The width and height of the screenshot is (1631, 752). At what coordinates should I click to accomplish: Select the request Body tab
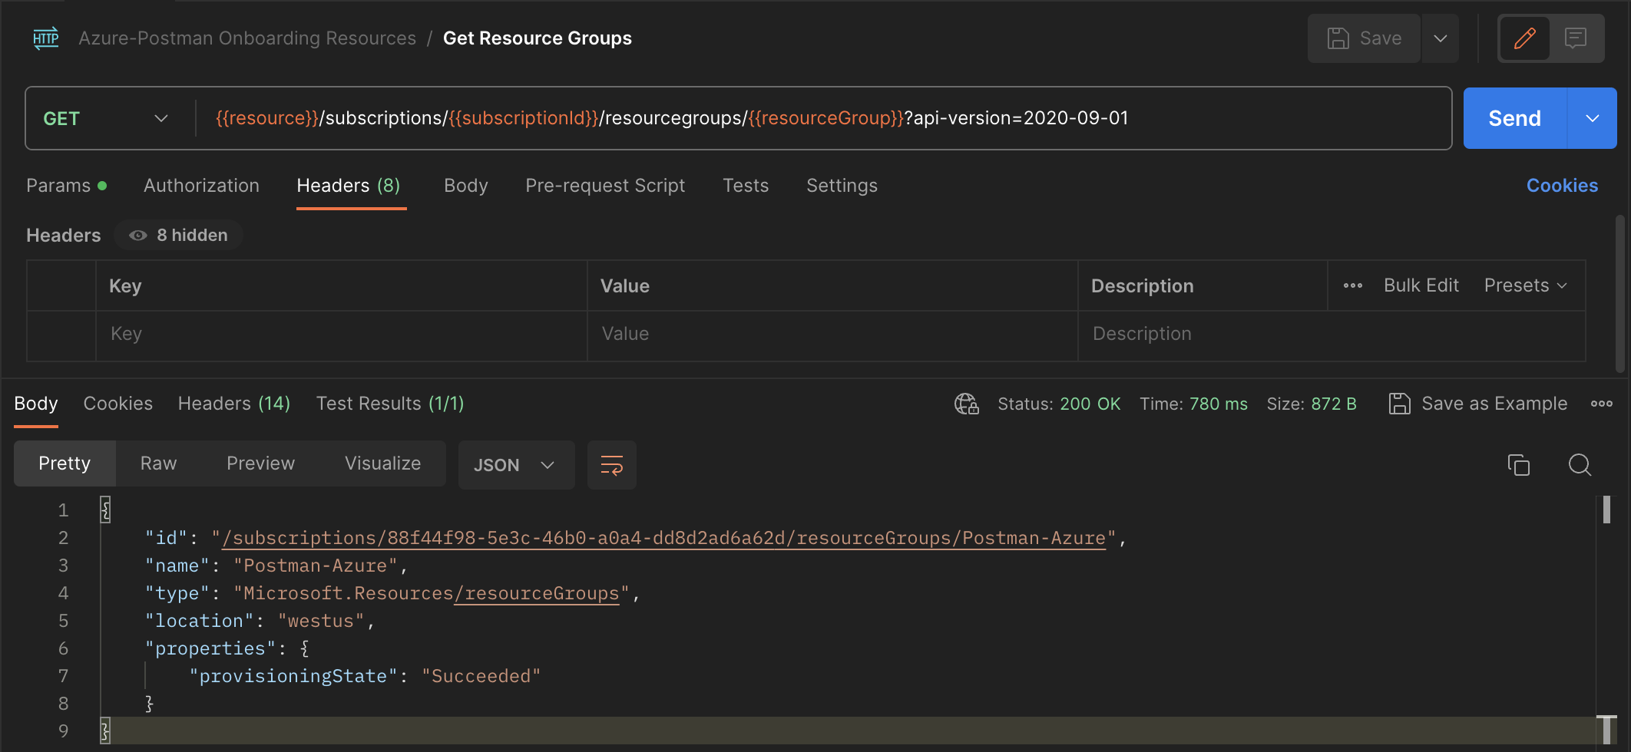coord(465,186)
